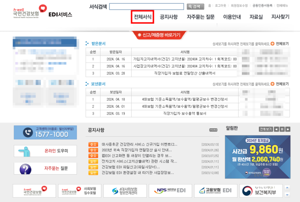The width and height of the screenshot is (300, 202).
Task: Open 사업장고지내역서(건강) received document
Action: coord(185,66)
